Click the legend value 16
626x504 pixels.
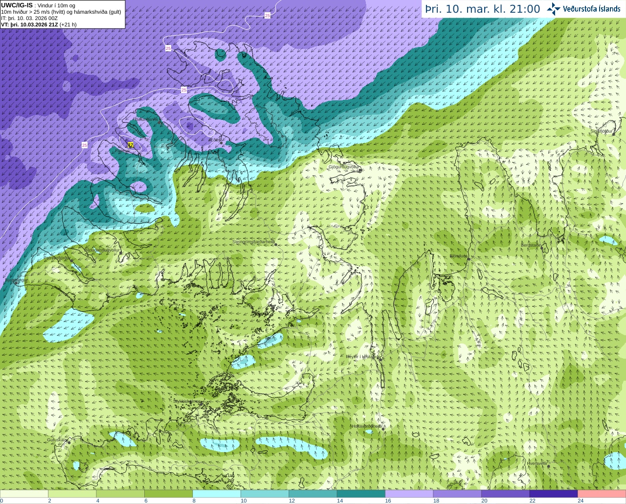point(388,501)
